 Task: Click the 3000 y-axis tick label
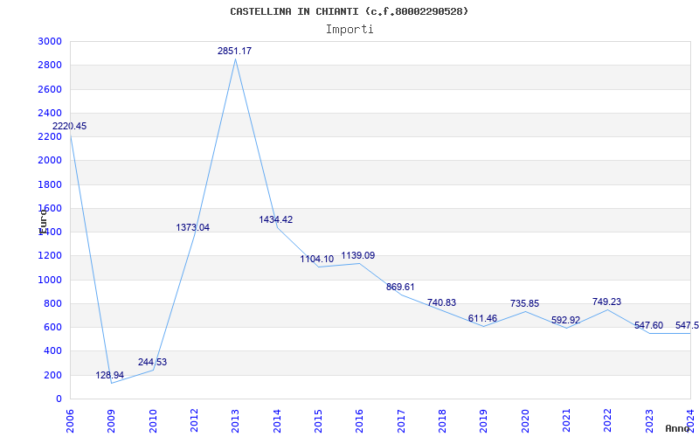50,42
